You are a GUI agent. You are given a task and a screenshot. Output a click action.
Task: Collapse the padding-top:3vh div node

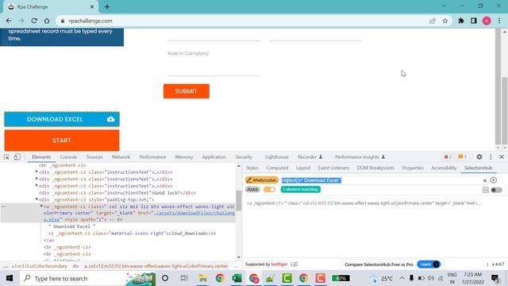coord(37,199)
